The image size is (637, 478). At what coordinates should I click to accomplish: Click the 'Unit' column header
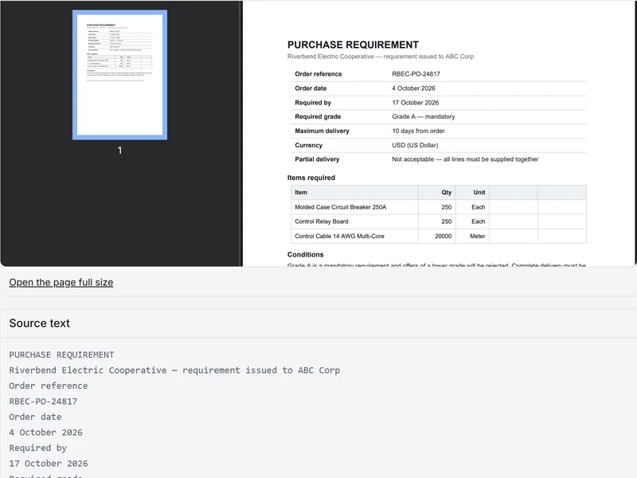pyautogui.click(x=479, y=192)
